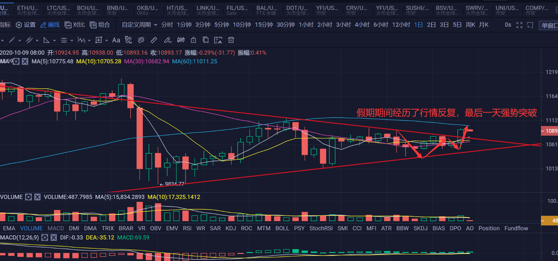Select the 周K weekly timeframe
Viewport: 558px width, 261px height.
tap(470, 25)
